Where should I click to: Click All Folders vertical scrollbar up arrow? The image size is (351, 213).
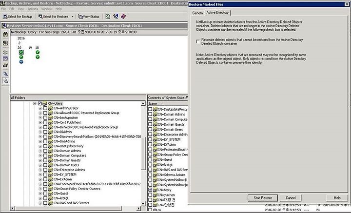[143, 104]
